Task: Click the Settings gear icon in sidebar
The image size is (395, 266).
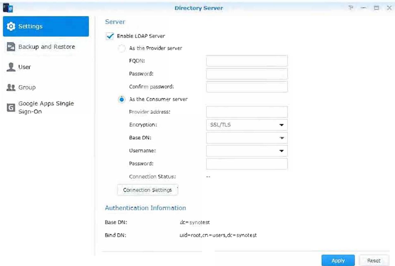Action: tap(11, 26)
